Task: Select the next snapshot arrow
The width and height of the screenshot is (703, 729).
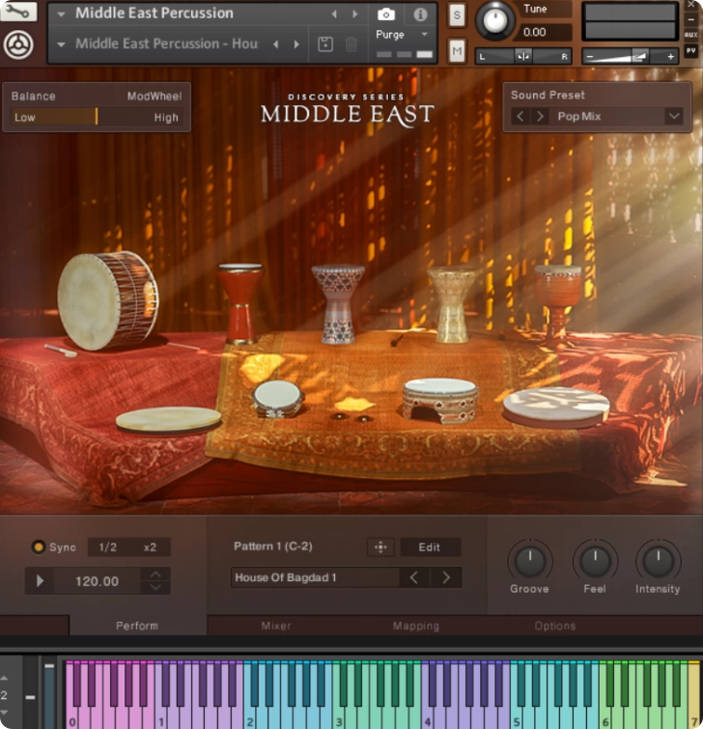Action: [296, 44]
